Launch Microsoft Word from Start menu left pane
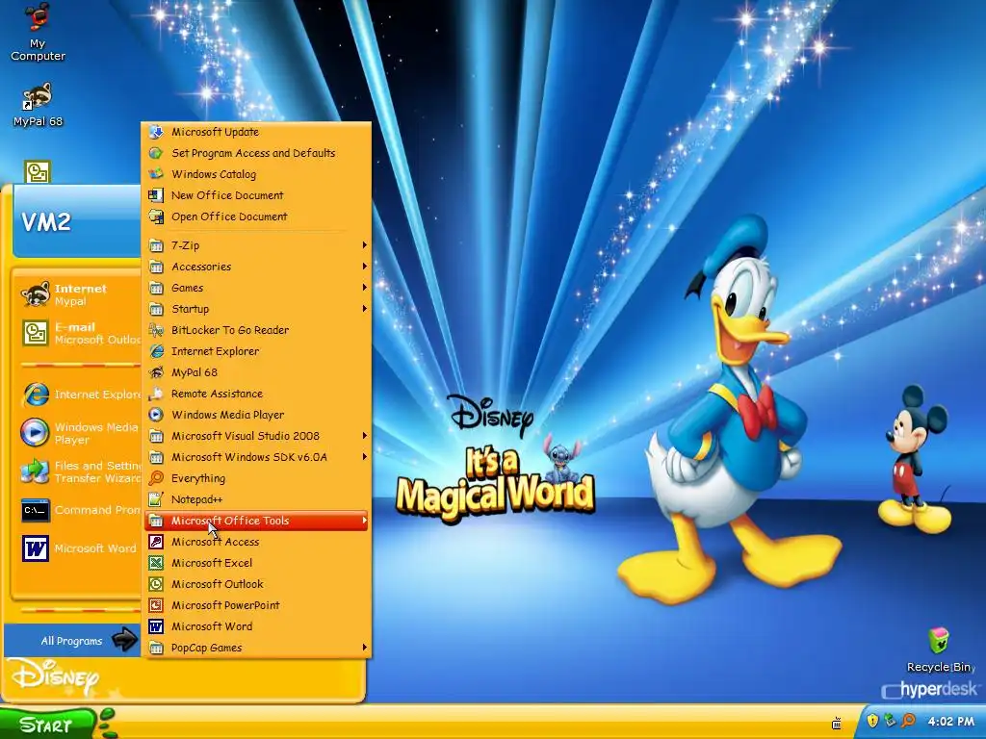 pyautogui.click(x=79, y=548)
